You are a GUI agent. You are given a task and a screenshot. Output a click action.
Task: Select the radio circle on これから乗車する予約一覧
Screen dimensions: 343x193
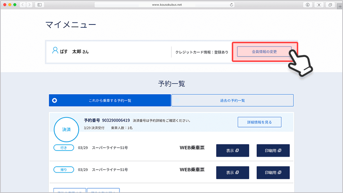point(55,100)
